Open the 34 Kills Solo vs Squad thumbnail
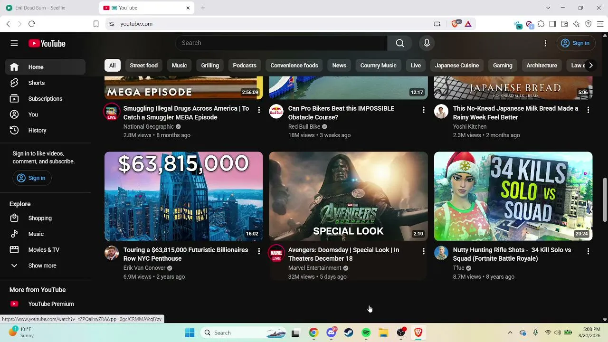This screenshot has height=342, width=608. pos(513,196)
